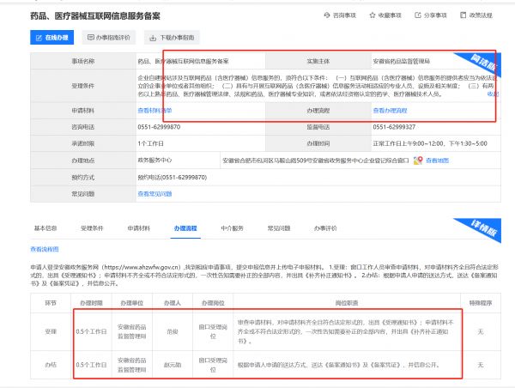515x388 pixels.
Task: Click the 承诺时限 row label
Action: [83, 143]
